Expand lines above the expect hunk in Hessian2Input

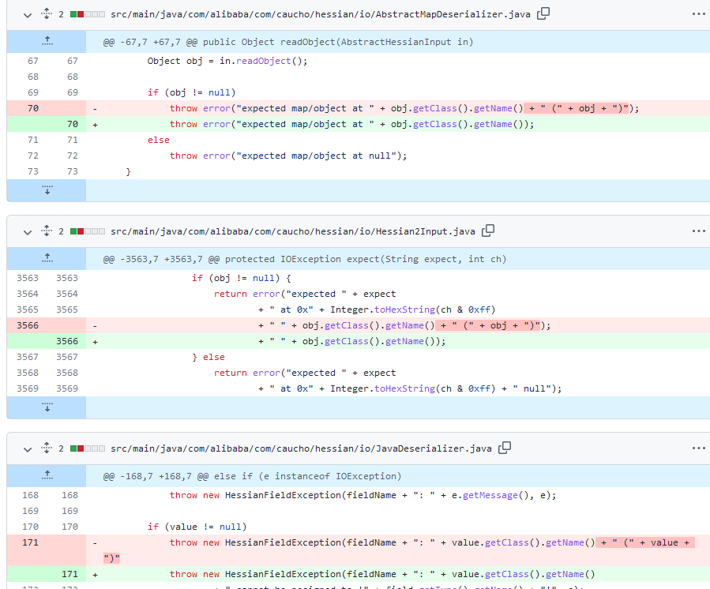tap(47, 259)
